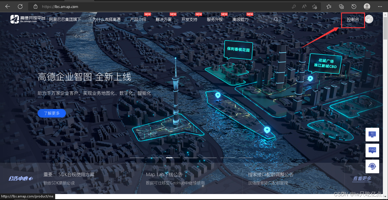The width and height of the screenshot is (388, 200).
Task: Open read aloud icon in address bar
Action: 304,7
